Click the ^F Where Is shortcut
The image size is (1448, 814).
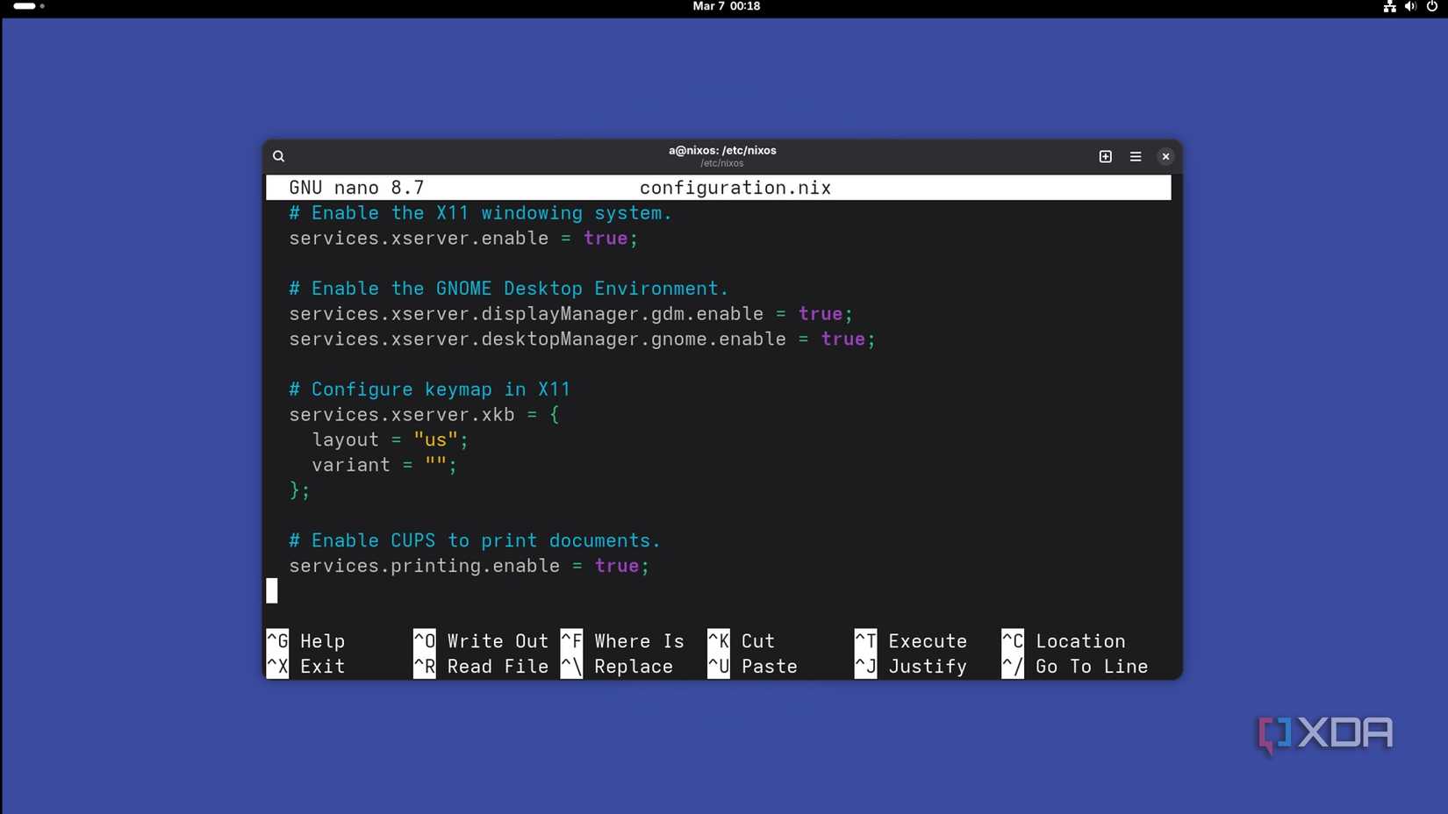pos(622,641)
